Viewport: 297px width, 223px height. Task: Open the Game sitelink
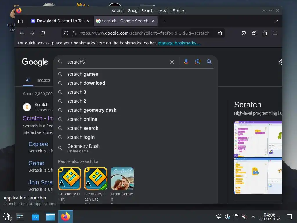36,163
